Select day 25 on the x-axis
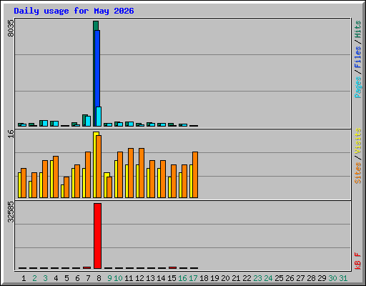This screenshot has width=366, height=286. (279, 278)
